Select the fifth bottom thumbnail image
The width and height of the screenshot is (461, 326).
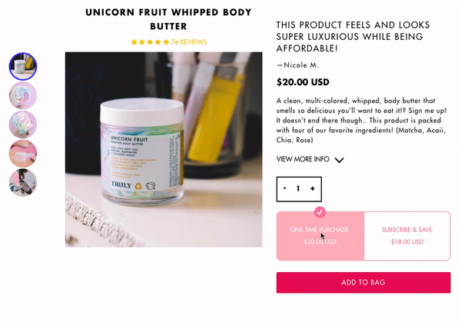pyautogui.click(x=23, y=183)
